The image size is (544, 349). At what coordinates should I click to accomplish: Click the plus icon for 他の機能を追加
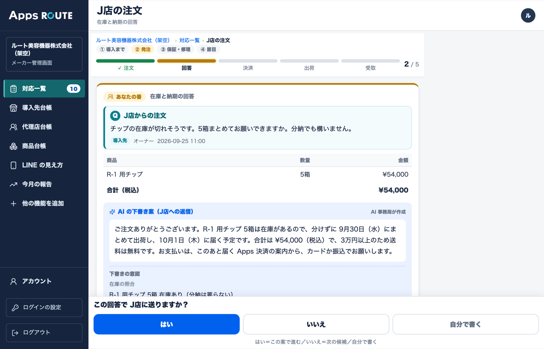click(14, 203)
